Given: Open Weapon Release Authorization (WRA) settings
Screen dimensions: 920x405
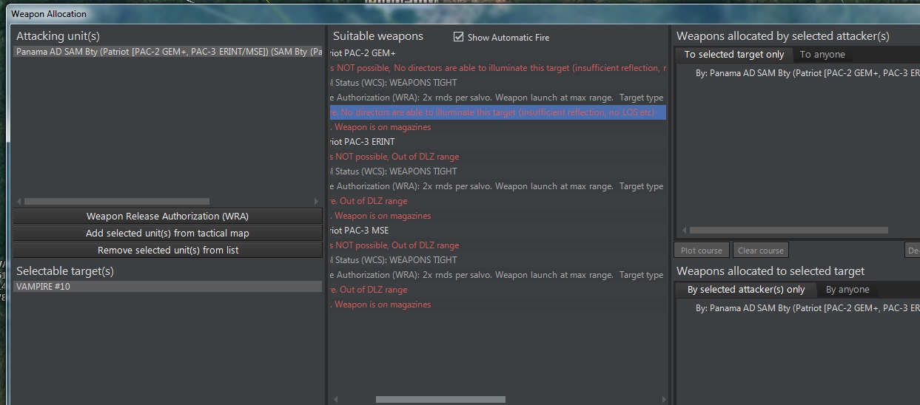Looking at the screenshot, I should (167, 217).
